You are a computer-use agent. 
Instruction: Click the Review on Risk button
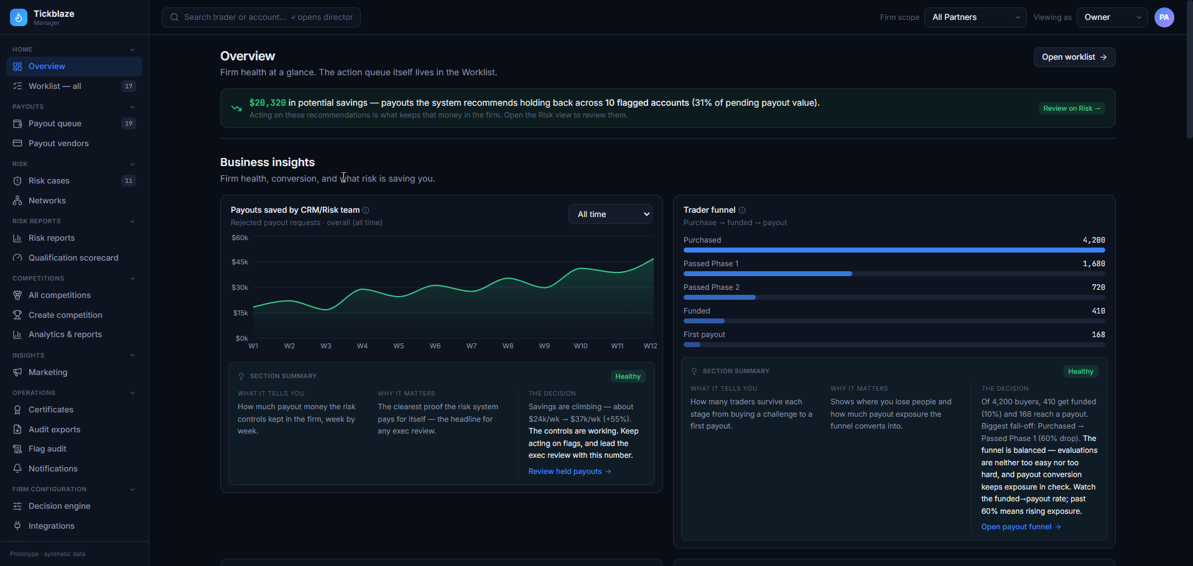[x=1072, y=108]
